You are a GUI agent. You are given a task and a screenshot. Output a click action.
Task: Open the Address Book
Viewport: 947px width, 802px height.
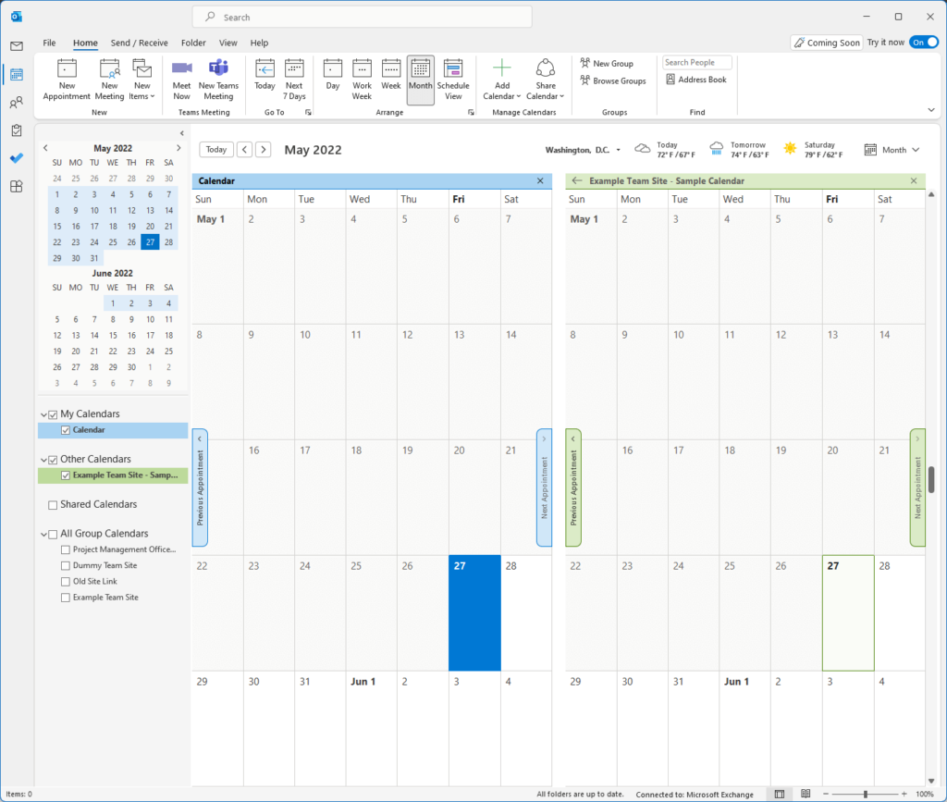695,80
